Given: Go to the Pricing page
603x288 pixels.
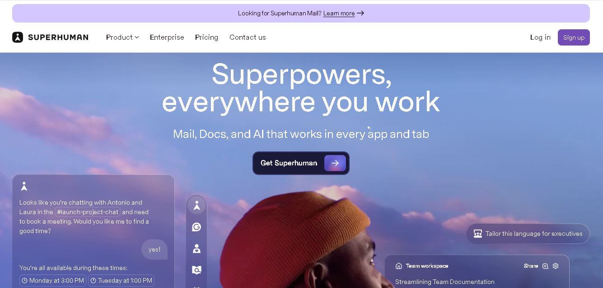Looking at the screenshot, I should pyautogui.click(x=207, y=37).
